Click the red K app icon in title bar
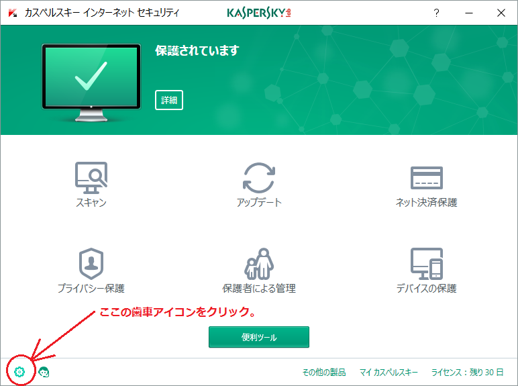 tap(12, 13)
